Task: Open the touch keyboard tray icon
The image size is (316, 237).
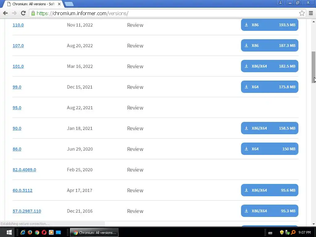Action: point(270,233)
